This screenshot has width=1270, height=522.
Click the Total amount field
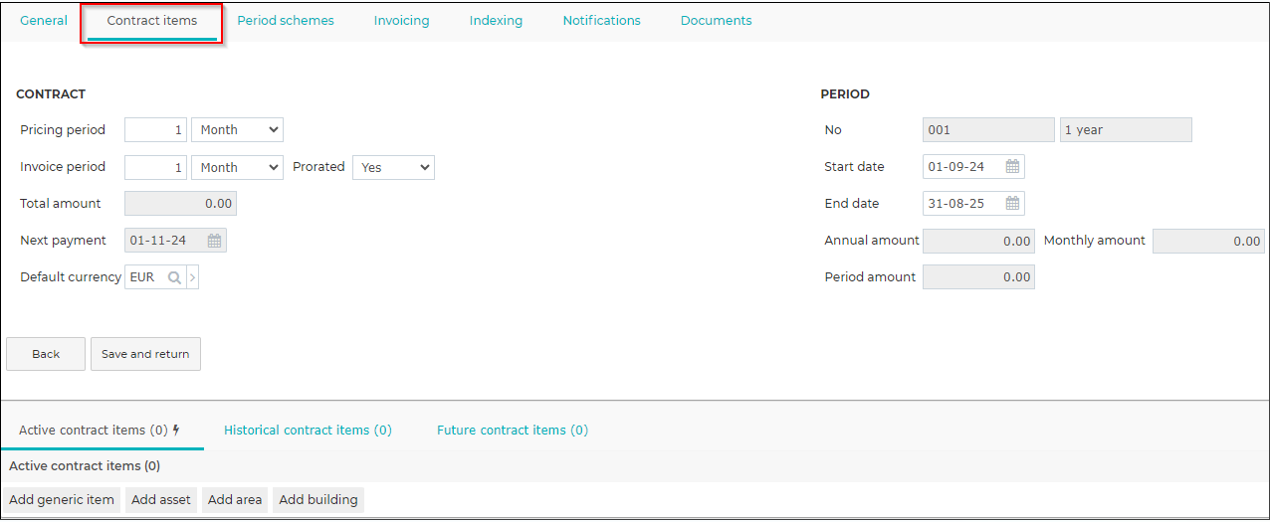coord(180,204)
